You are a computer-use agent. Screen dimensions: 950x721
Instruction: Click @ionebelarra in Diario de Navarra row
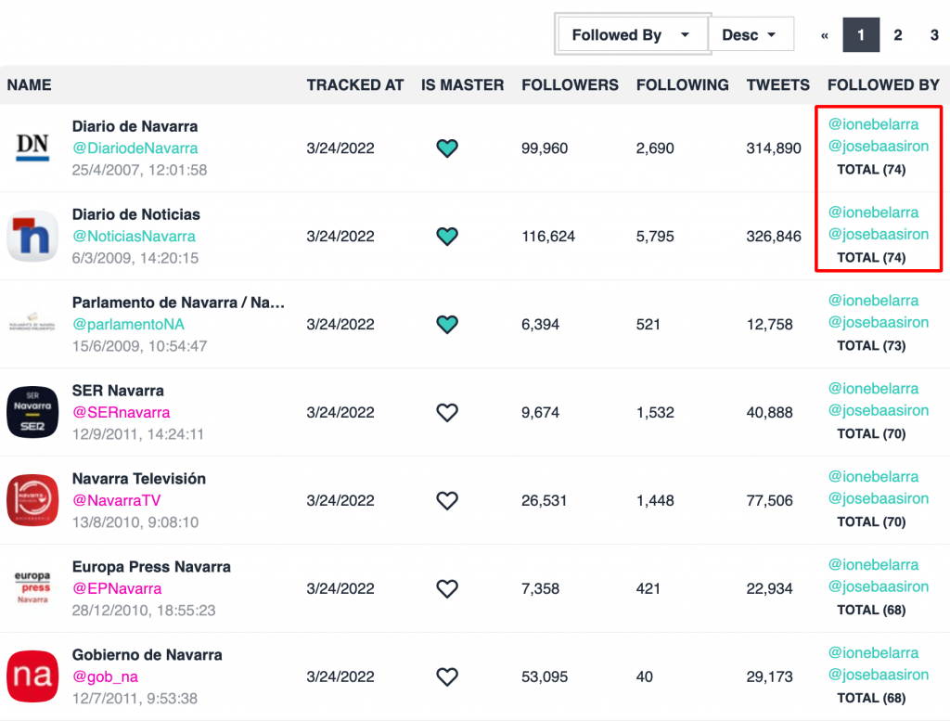pos(873,124)
